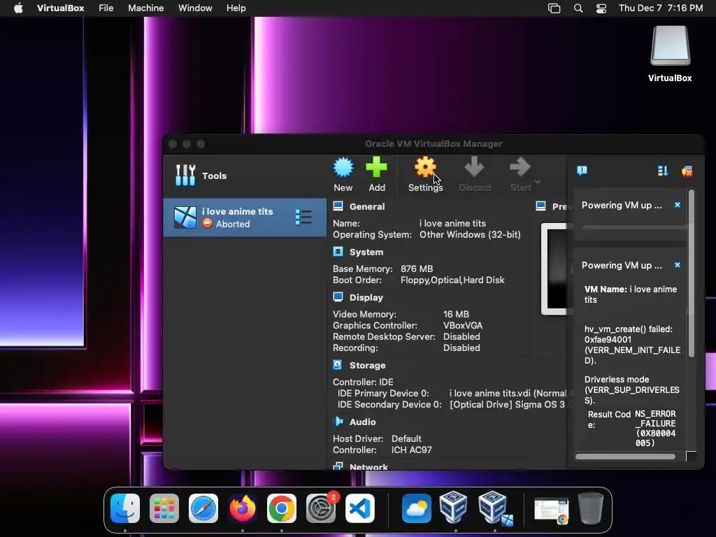Click the Spotlight search icon in menu bar

(x=578, y=8)
